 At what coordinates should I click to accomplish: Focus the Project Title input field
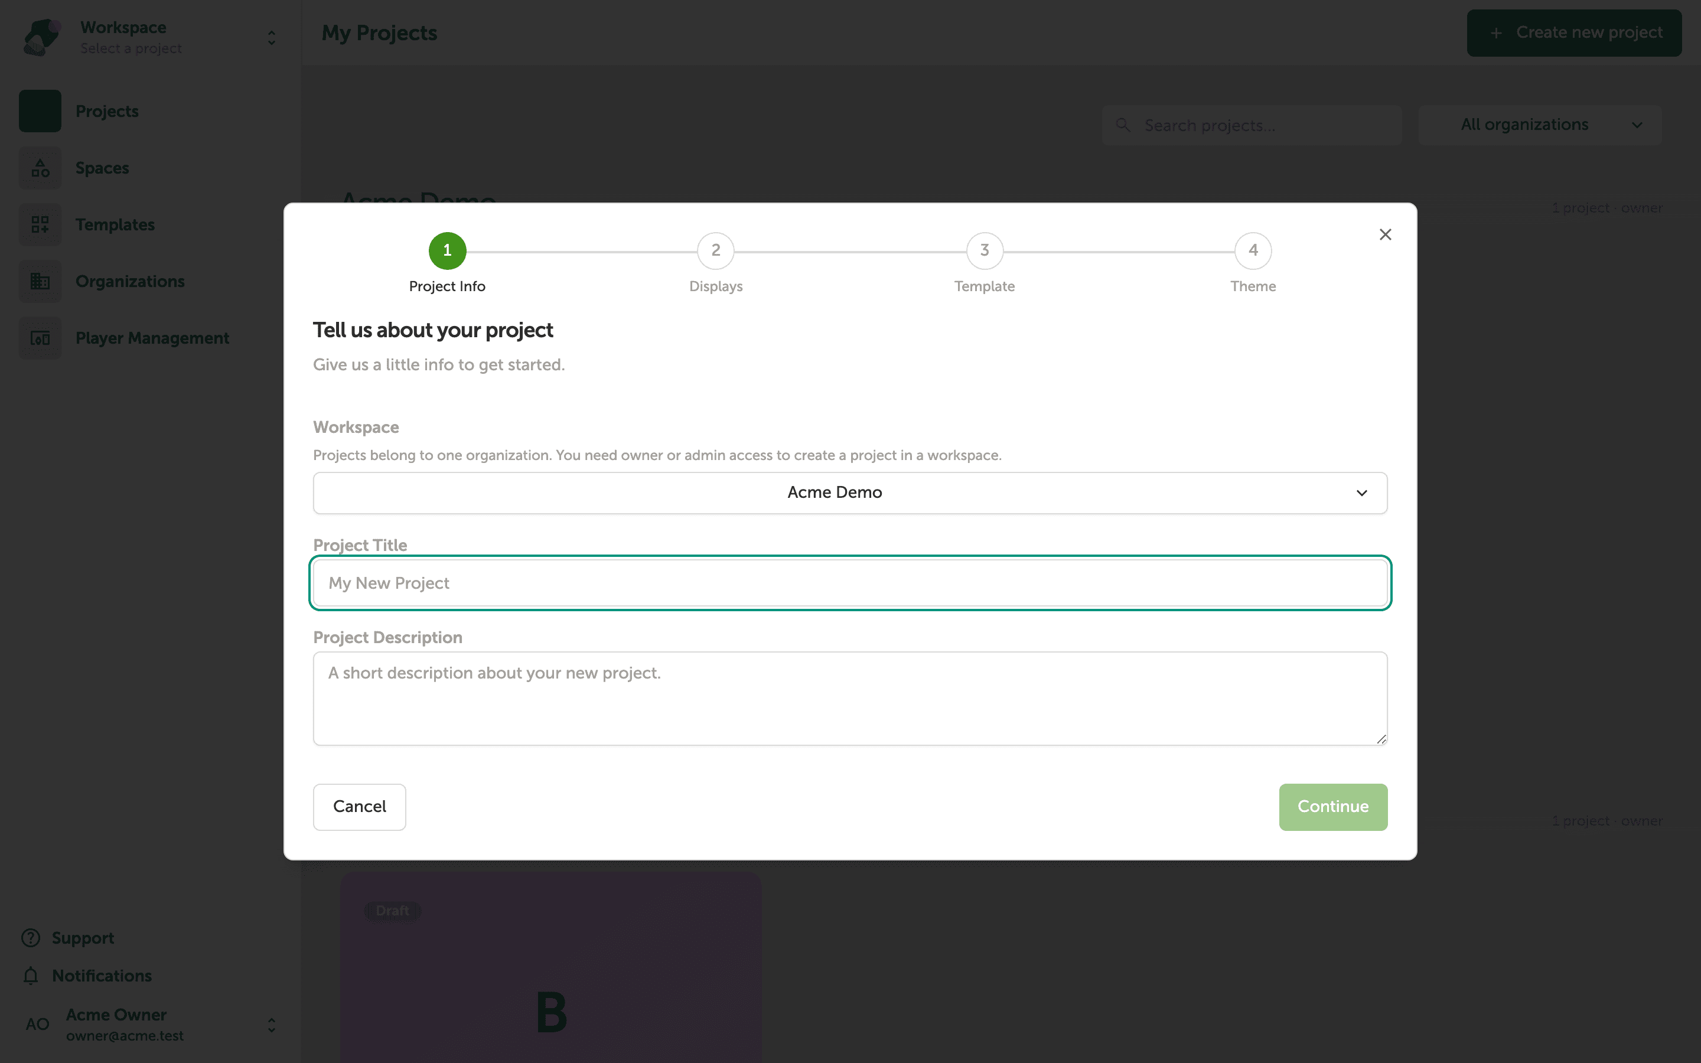850,583
